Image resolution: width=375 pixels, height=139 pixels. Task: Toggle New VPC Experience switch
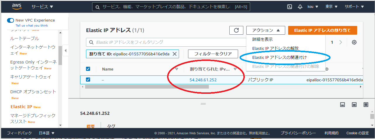pyautogui.click(x=11, y=20)
